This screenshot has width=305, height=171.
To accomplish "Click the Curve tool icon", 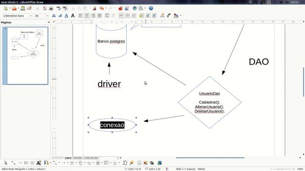I will (46, 163).
